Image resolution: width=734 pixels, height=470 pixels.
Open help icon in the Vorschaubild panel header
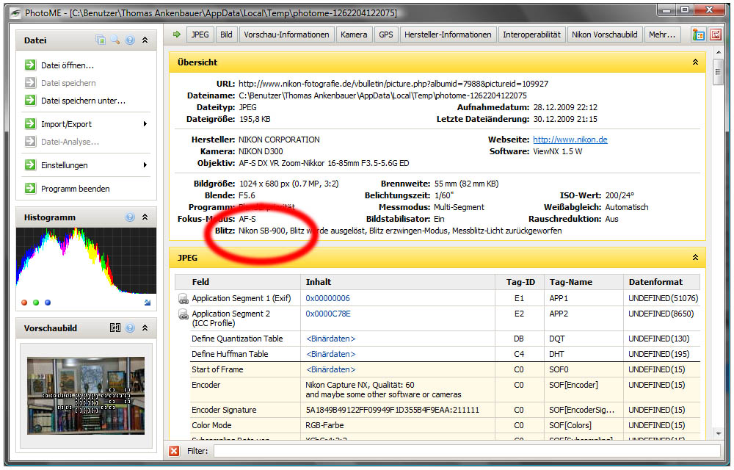coord(130,328)
